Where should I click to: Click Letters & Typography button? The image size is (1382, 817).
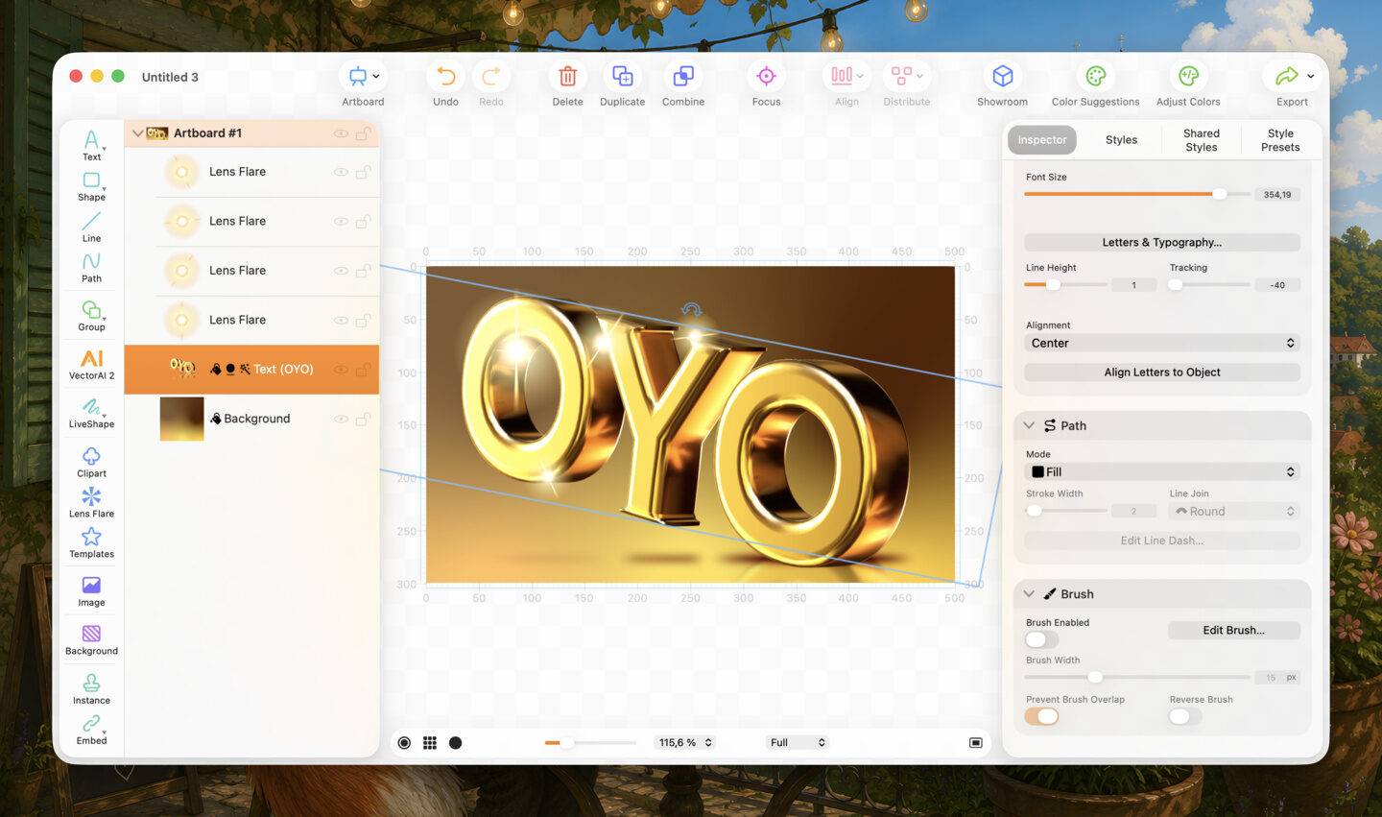coord(1162,242)
